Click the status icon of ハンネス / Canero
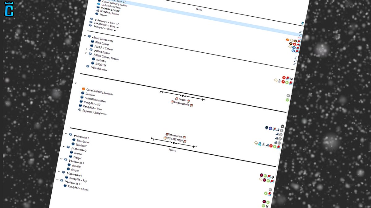Screen dimensions: 371x208 click(x=92, y=45)
